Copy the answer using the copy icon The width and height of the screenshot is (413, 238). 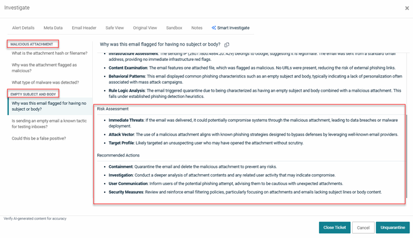[x=227, y=44]
